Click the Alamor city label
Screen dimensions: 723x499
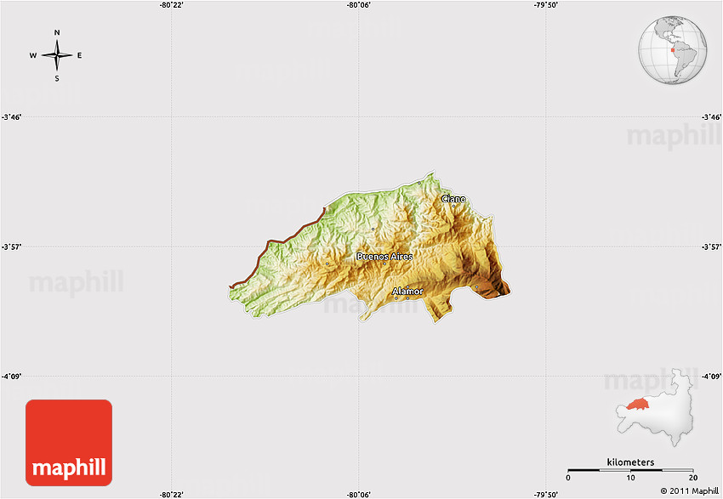pos(407,291)
